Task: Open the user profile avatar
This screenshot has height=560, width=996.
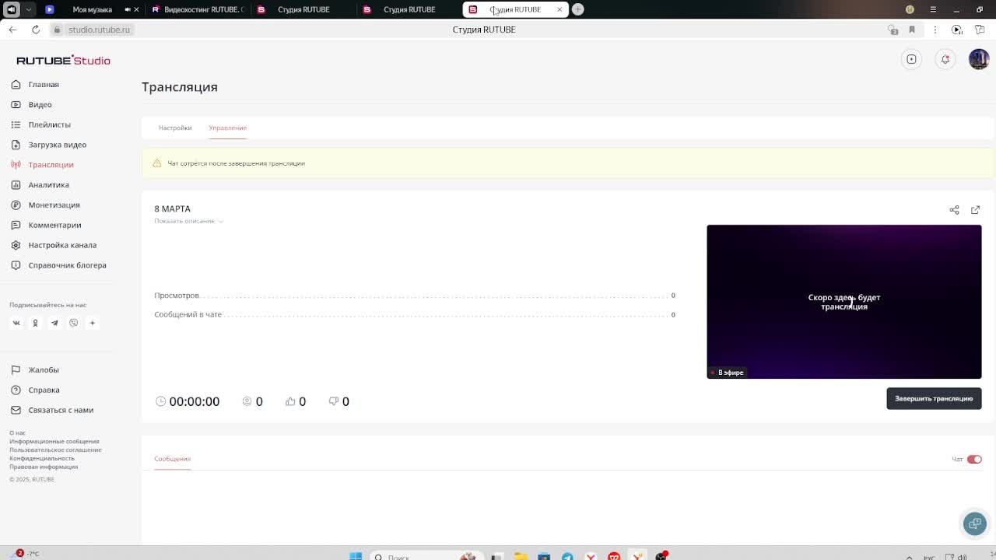Action: click(x=978, y=59)
